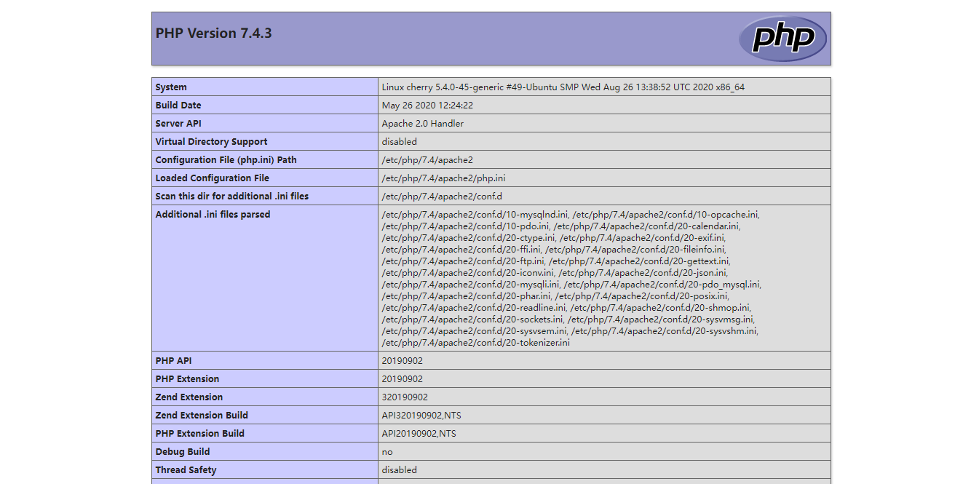Click the System row label
979x484 pixels.
(171, 87)
